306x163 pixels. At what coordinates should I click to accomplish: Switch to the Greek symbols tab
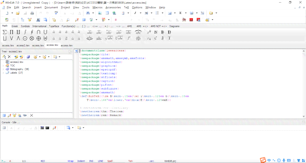tap(15, 26)
